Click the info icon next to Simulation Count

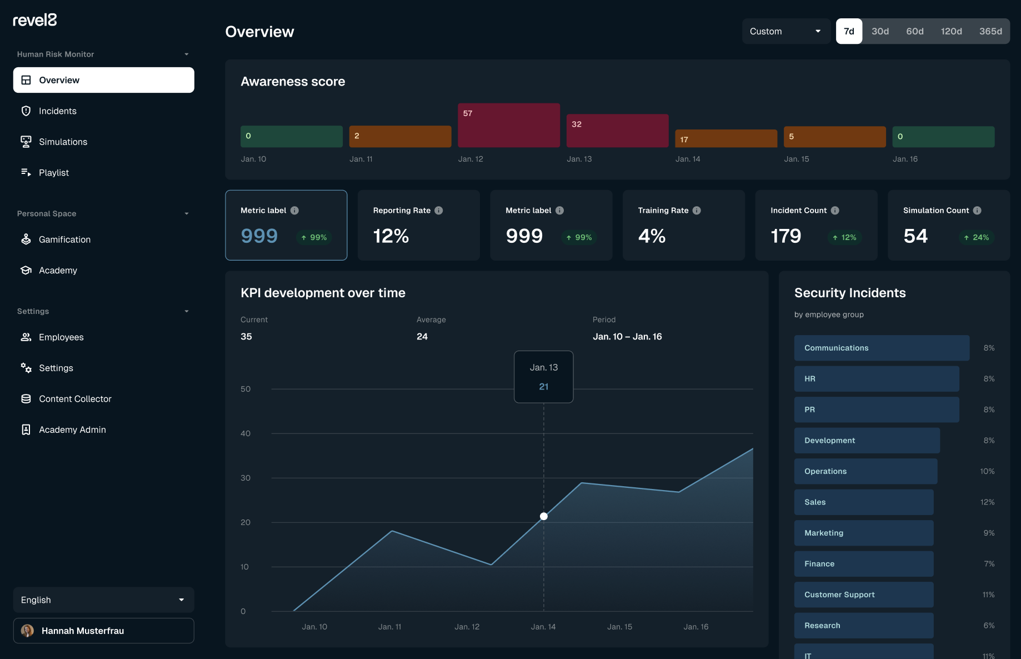[x=978, y=211]
